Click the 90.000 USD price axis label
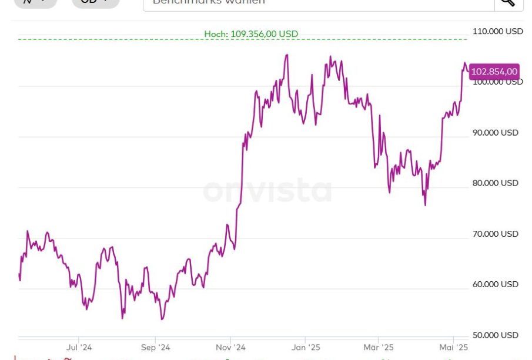This screenshot has width=532, height=360. click(x=496, y=133)
